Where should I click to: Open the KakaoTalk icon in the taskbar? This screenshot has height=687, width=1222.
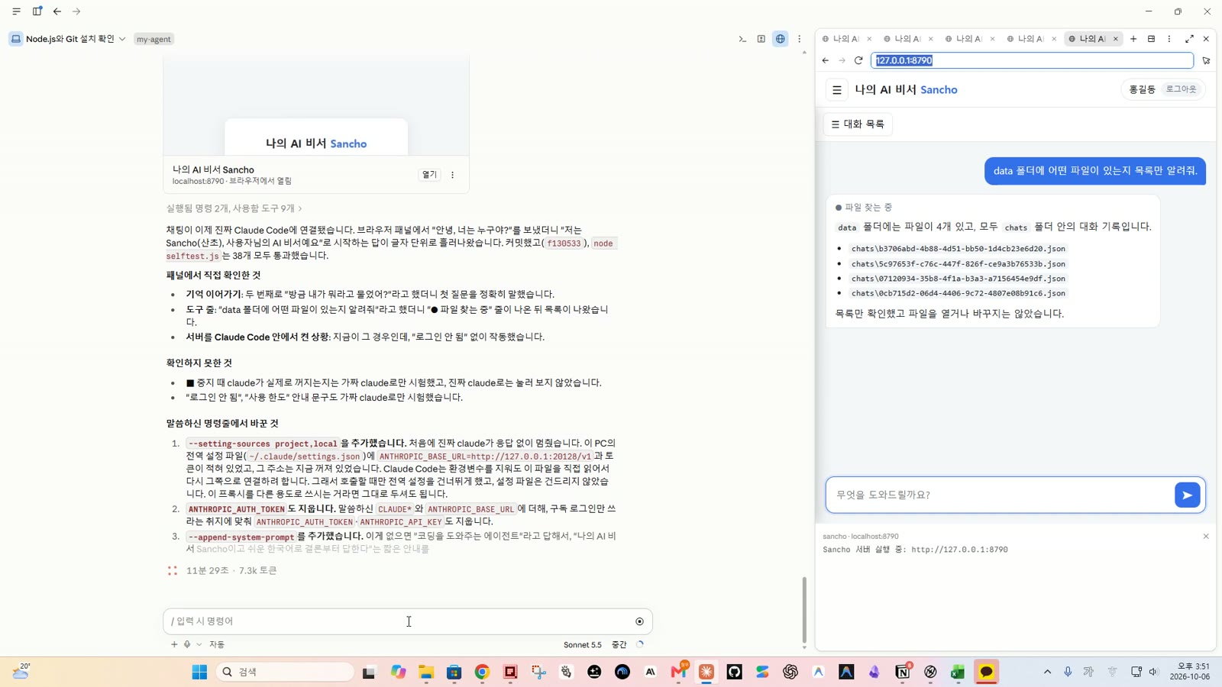coord(986,672)
